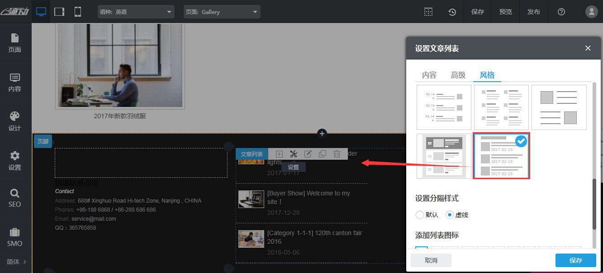This screenshot has width=603, height=273.
Task: Expand the 简体 language switcher
Action: (16, 262)
